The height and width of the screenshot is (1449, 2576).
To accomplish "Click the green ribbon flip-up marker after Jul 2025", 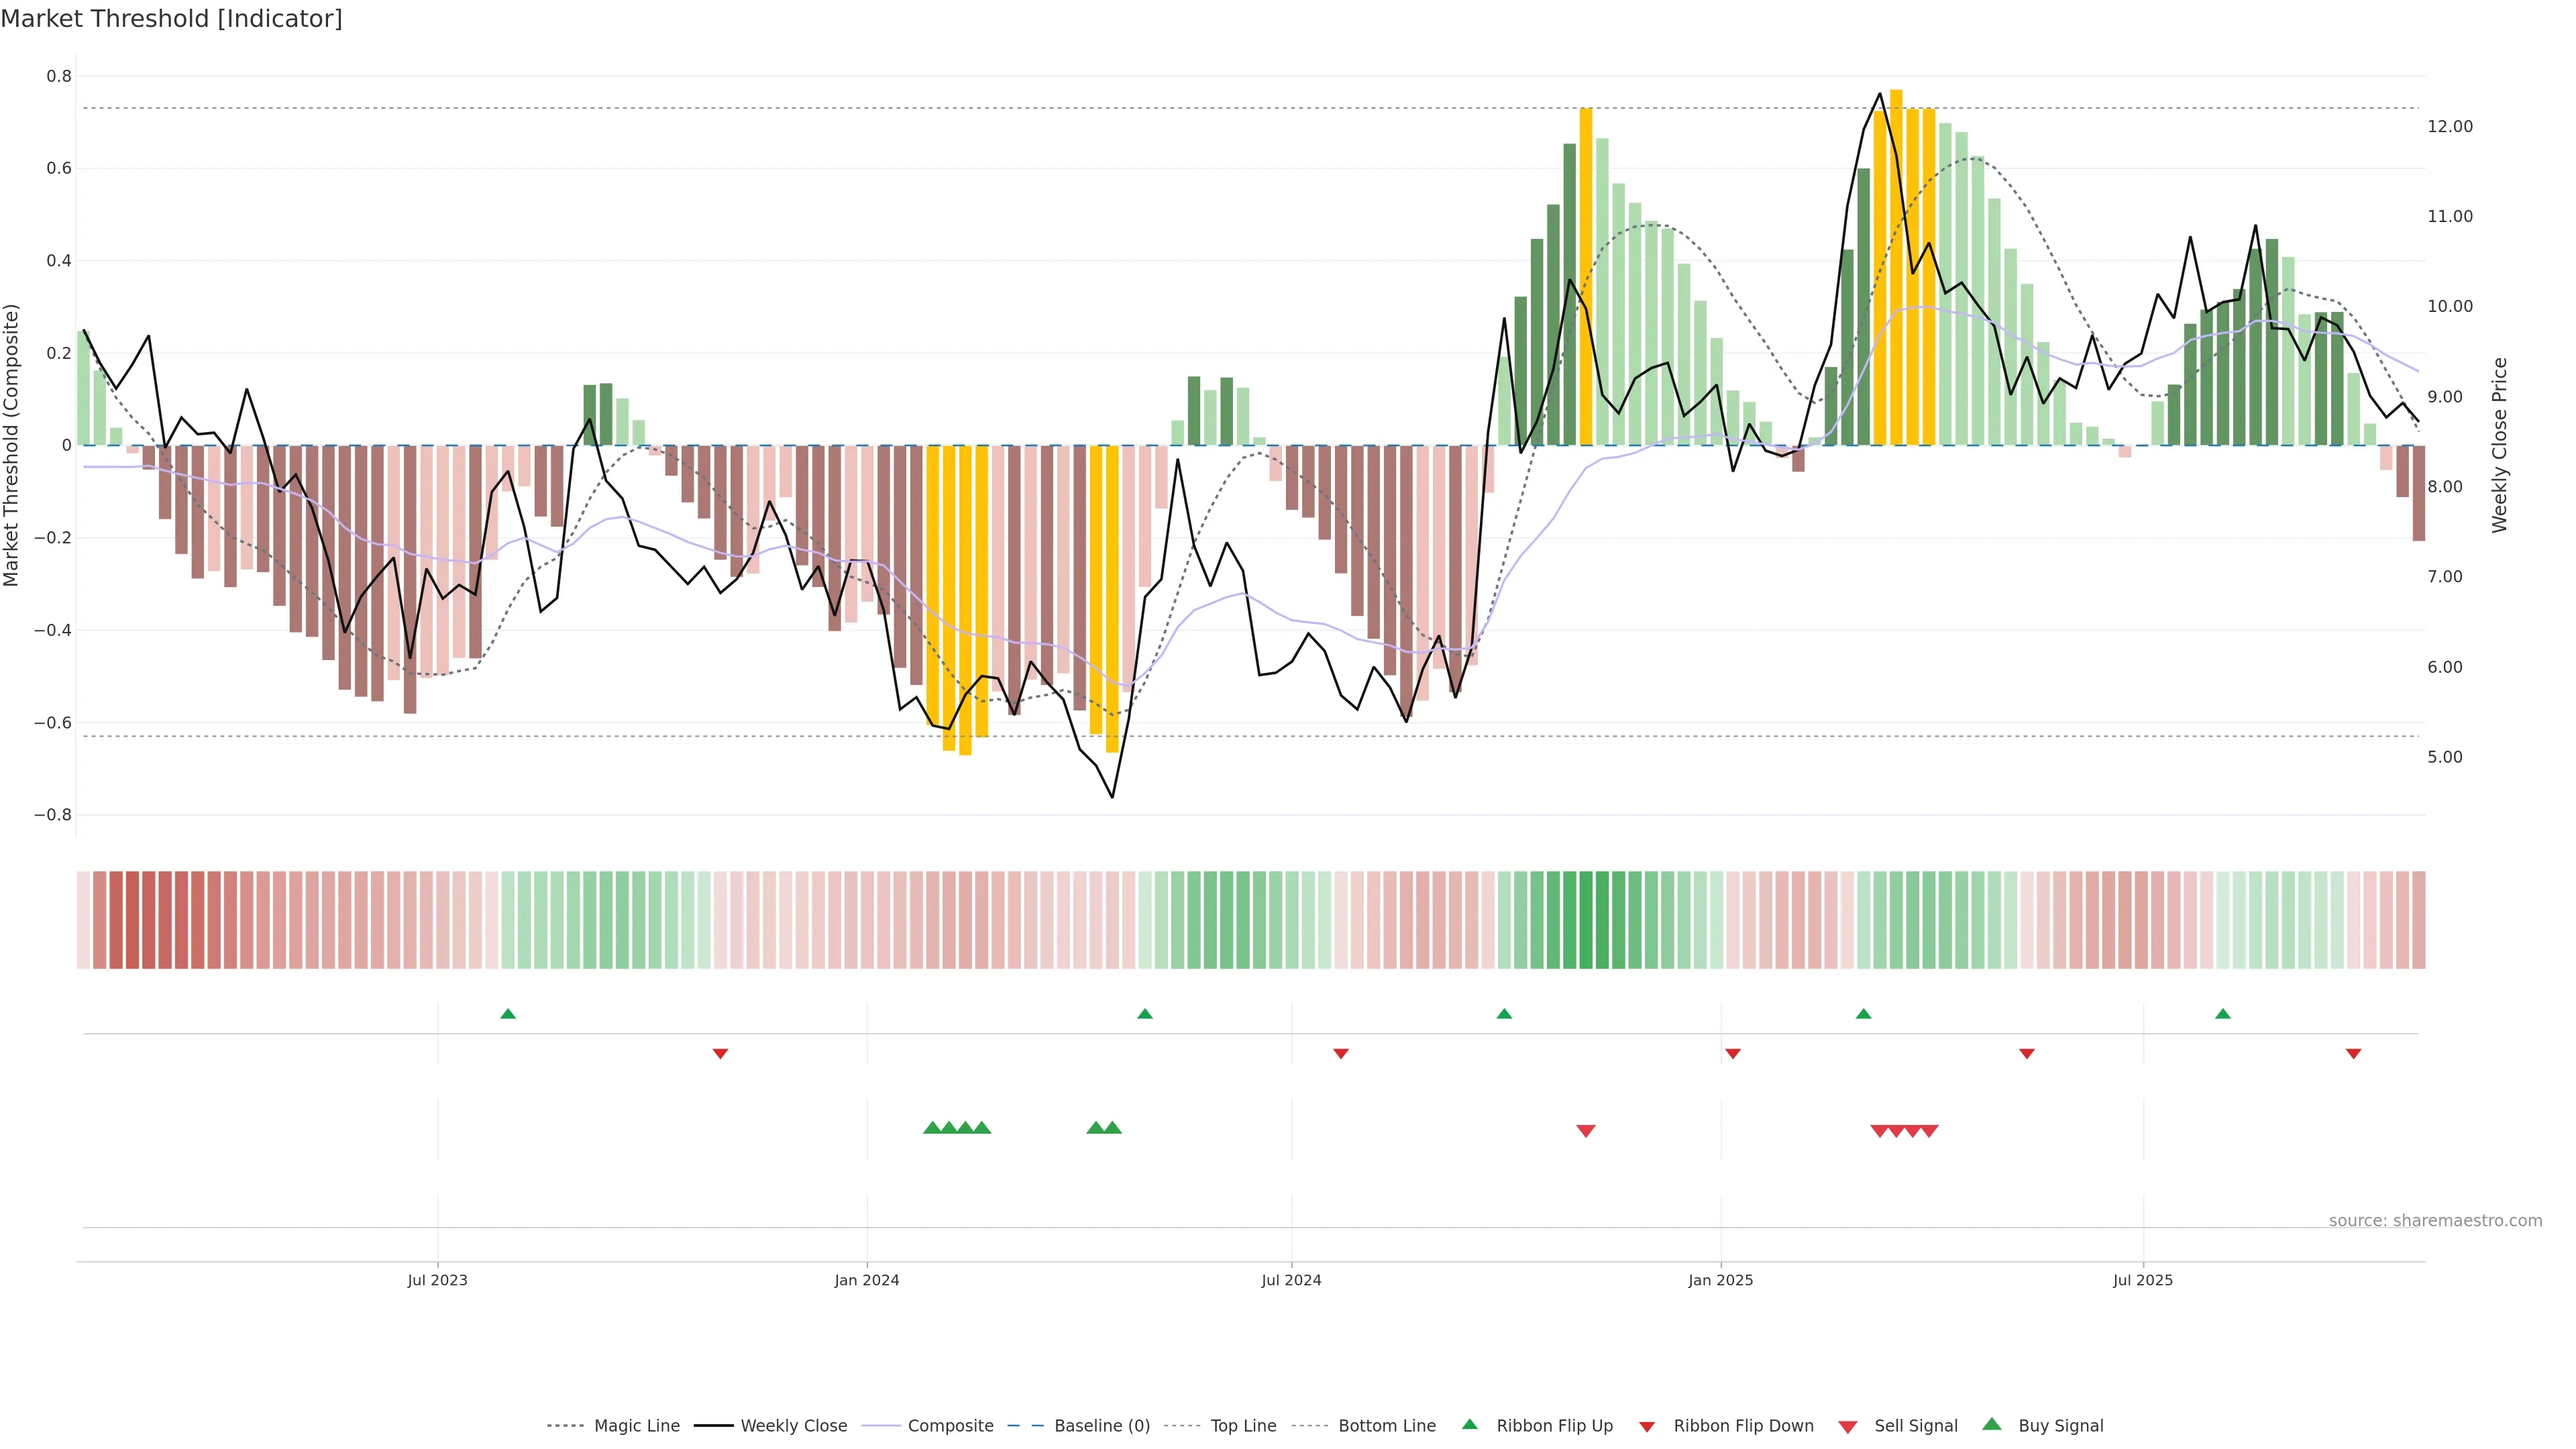I will pyautogui.click(x=2223, y=1014).
